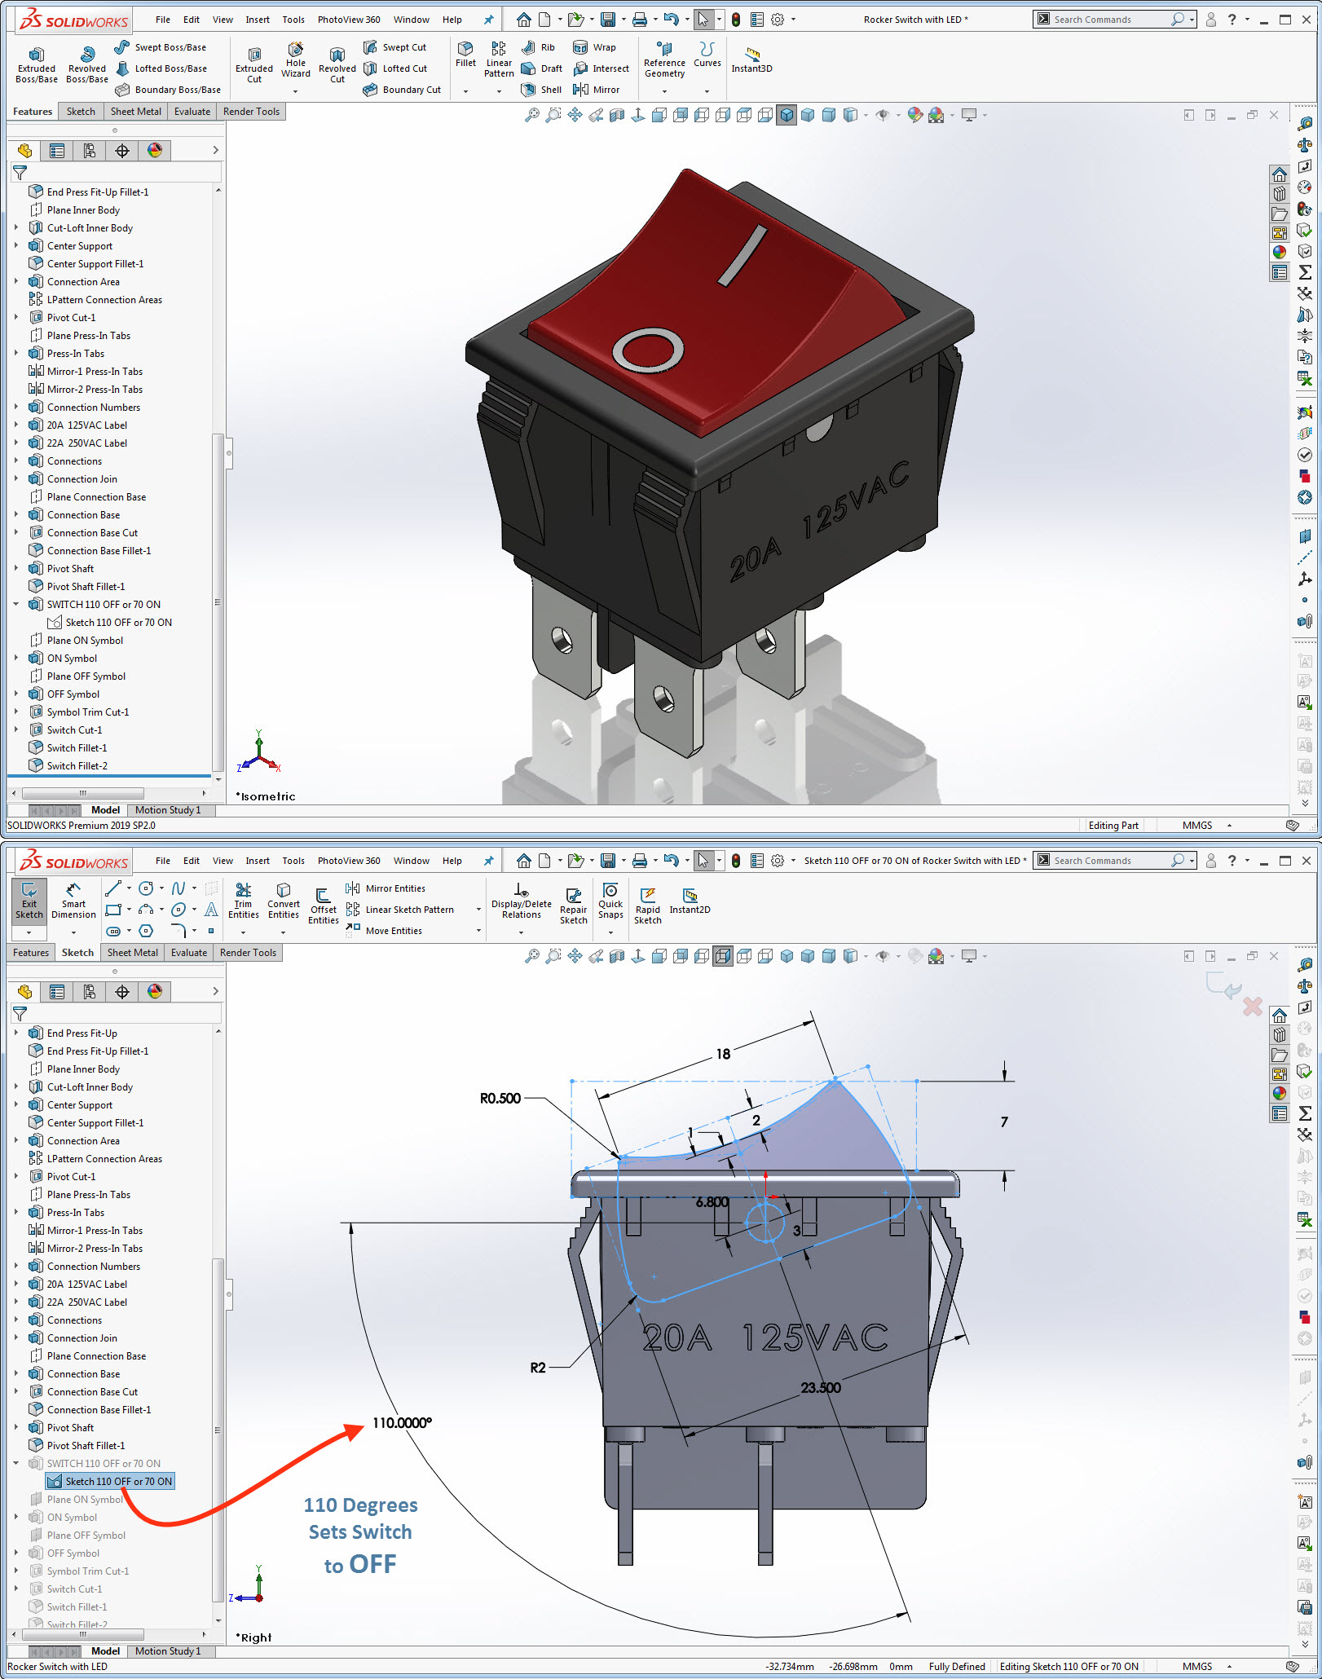Click Save icon in bottom window toolbar
Image resolution: width=1322 pixels, height=1679 pixels.
point(607,861)
